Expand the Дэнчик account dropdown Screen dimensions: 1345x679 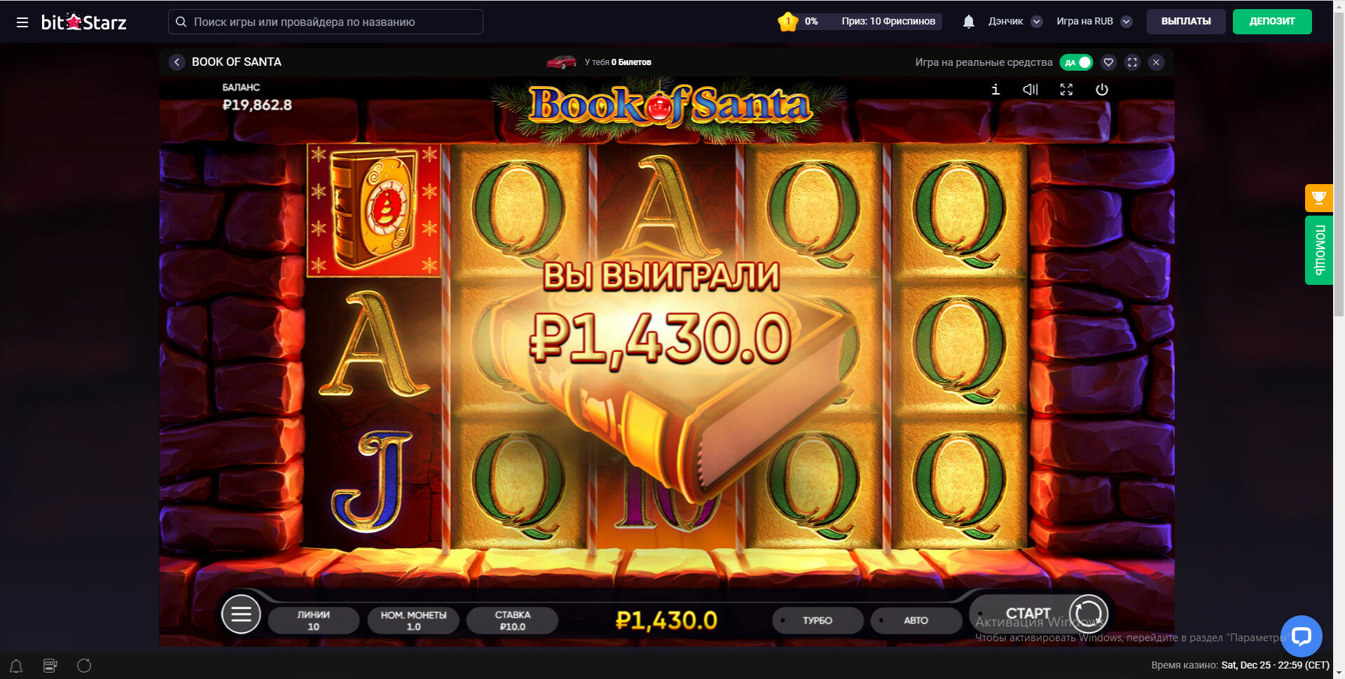coord(1015,22)
